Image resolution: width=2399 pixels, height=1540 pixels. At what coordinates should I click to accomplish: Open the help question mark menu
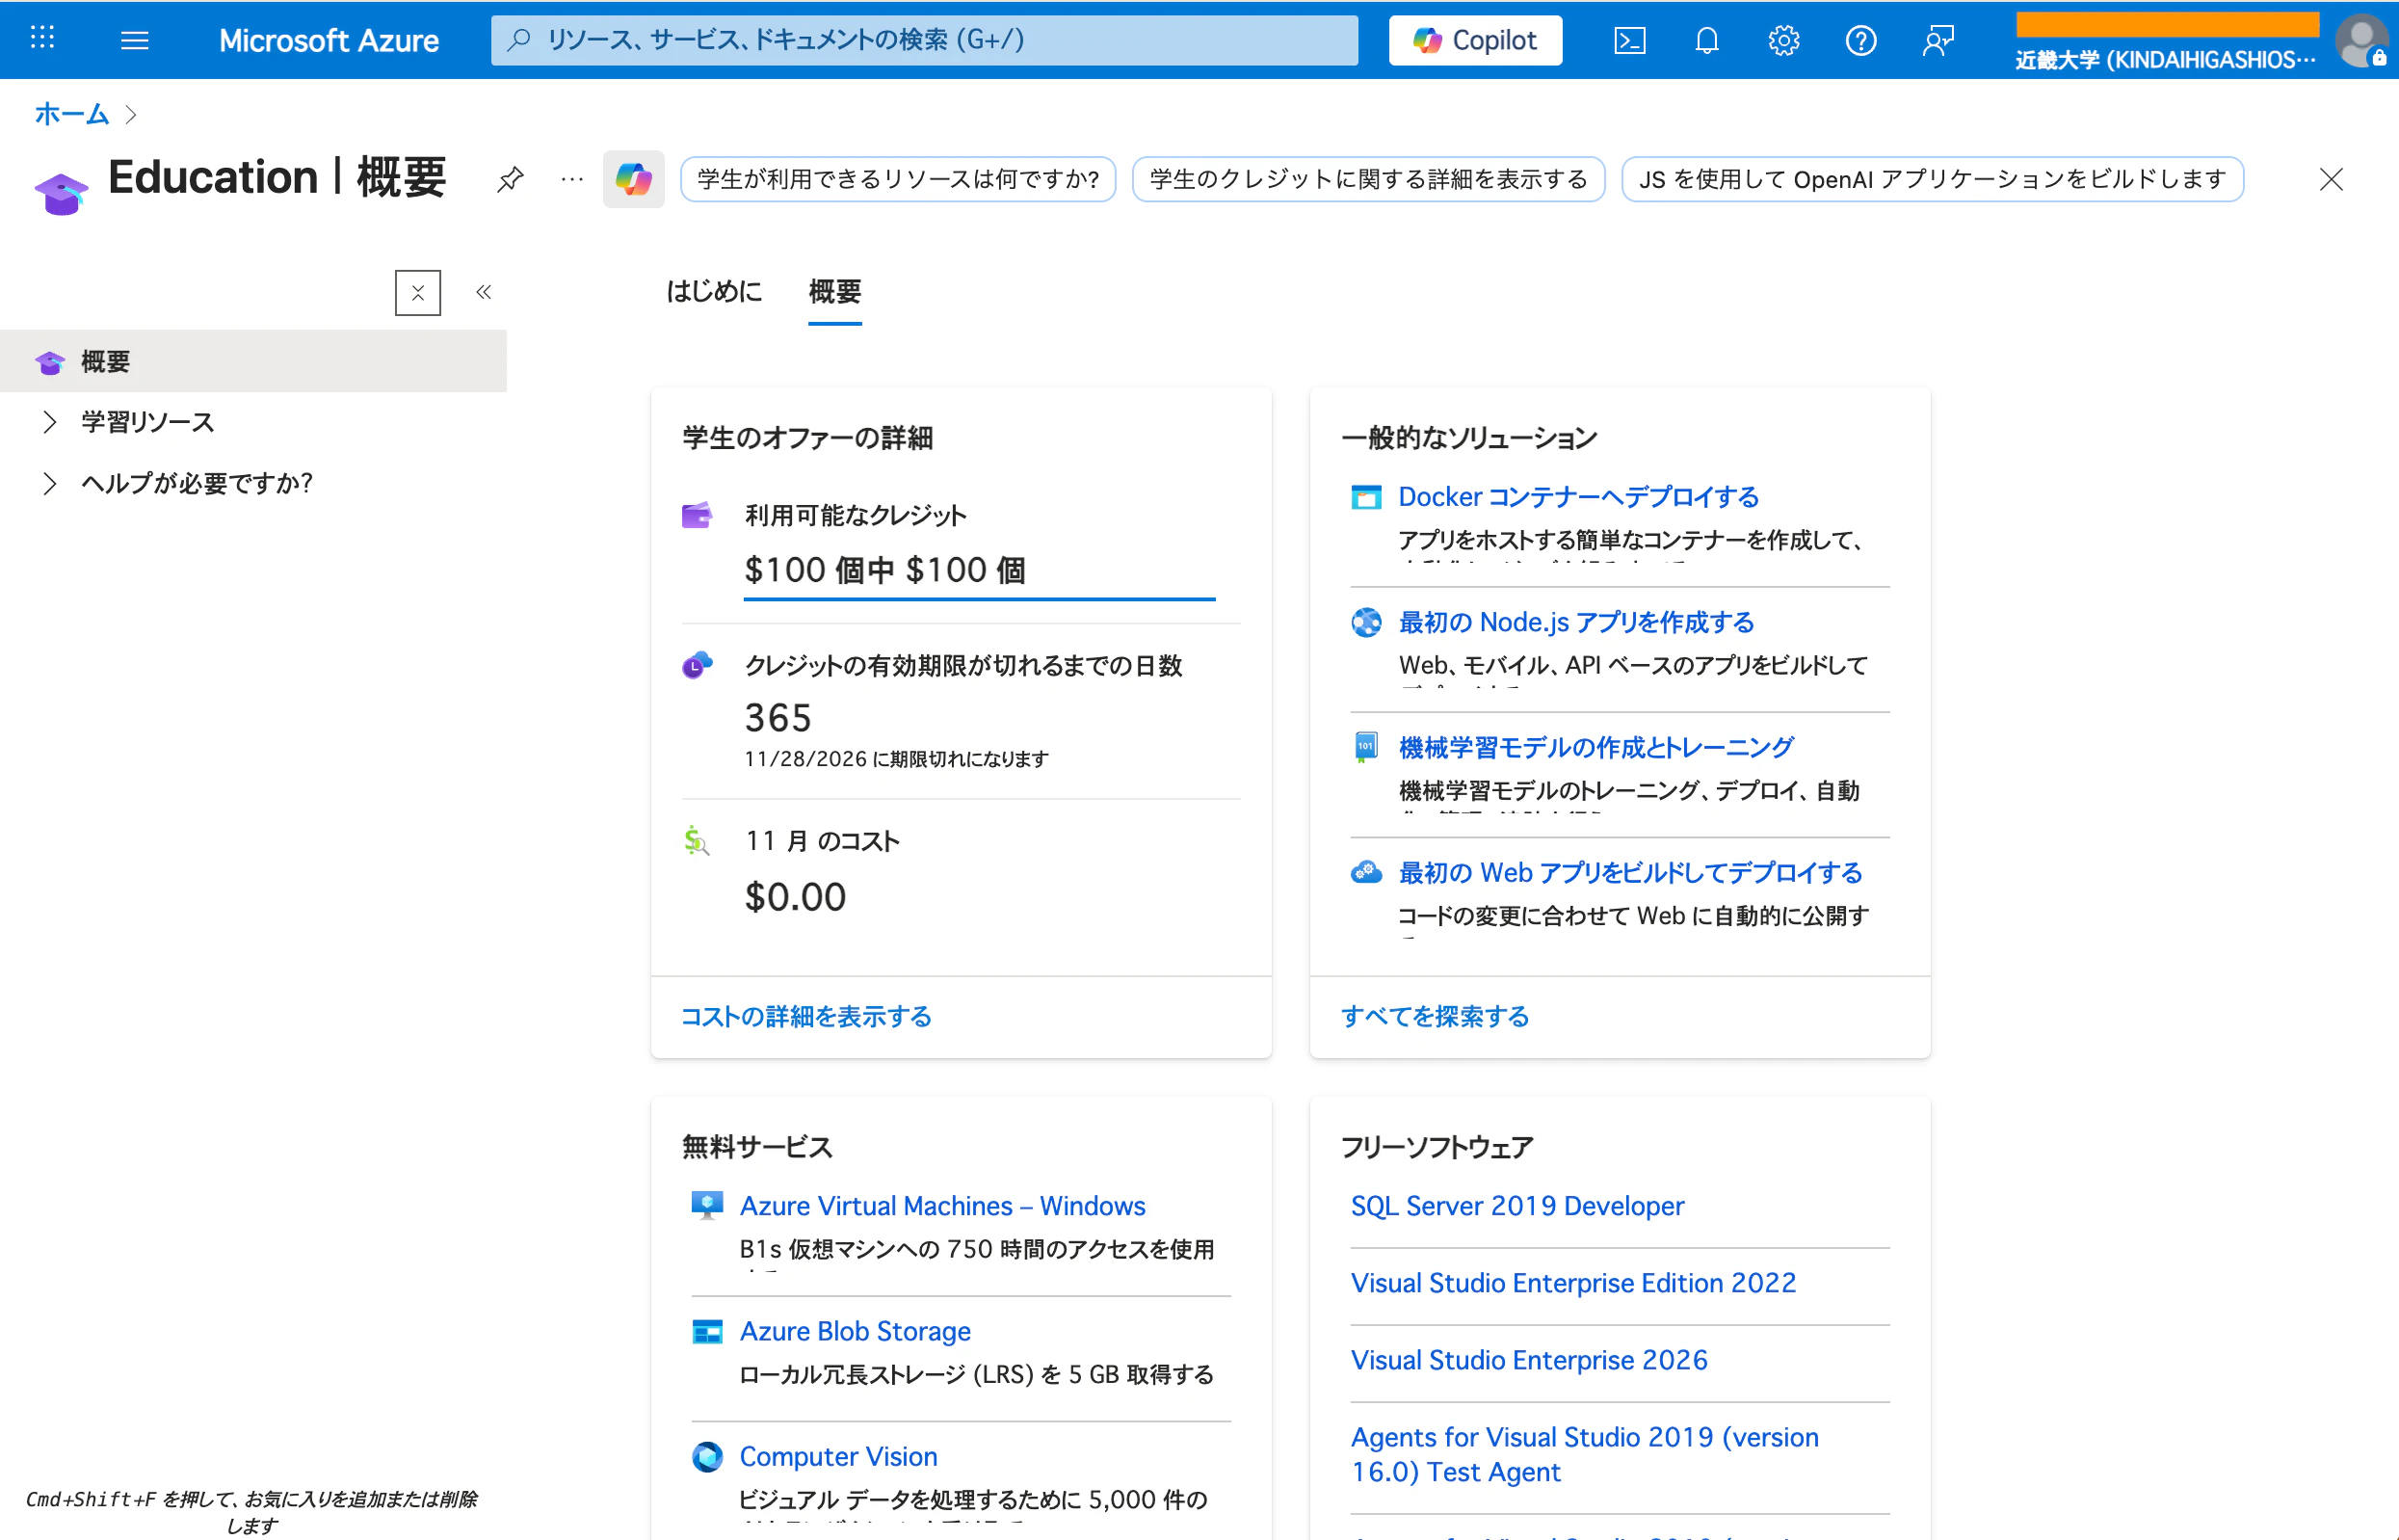pos(1860,40)
